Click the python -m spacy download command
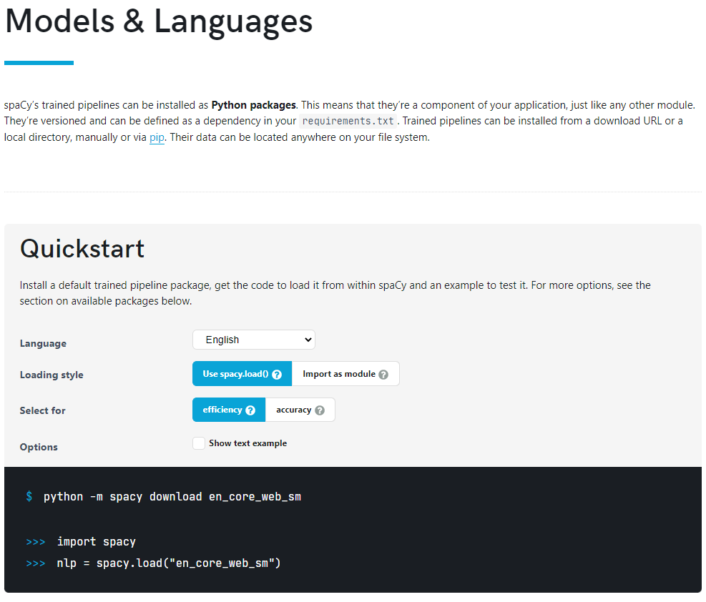This screenshot has width=706, height=602. coord(172,497)
